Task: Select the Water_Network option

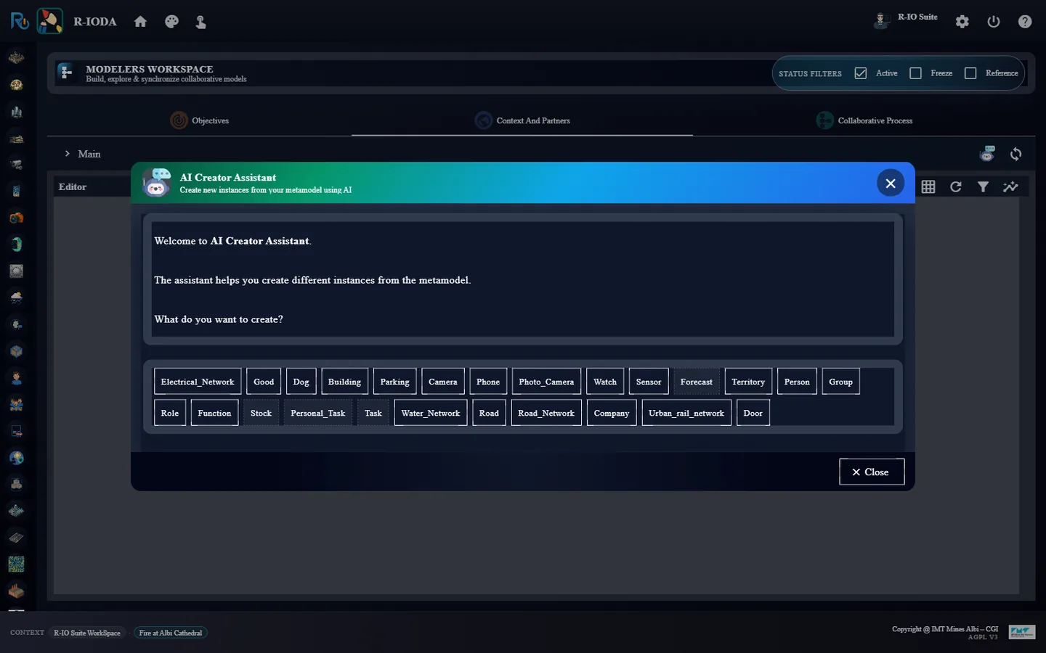Action: [431, 413]
